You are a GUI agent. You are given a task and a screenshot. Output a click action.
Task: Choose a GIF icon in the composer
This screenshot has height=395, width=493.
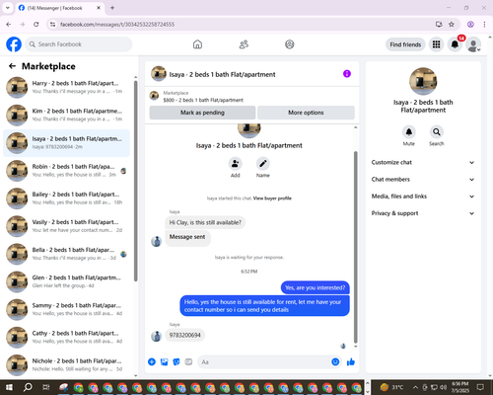[x=188, y=362]
